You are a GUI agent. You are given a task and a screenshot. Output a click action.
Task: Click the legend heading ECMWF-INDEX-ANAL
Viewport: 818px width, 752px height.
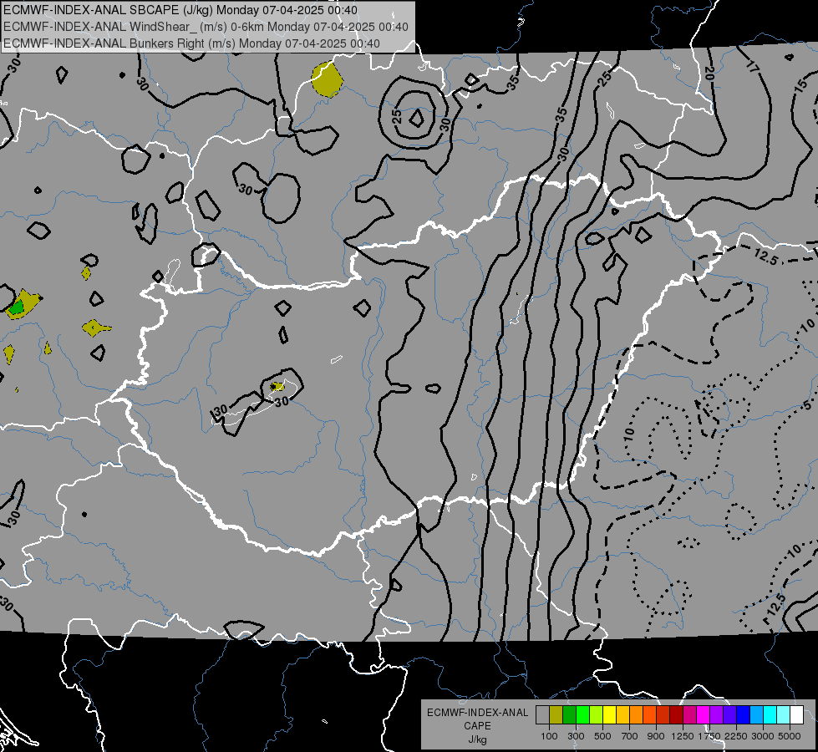tap(477, 713)
